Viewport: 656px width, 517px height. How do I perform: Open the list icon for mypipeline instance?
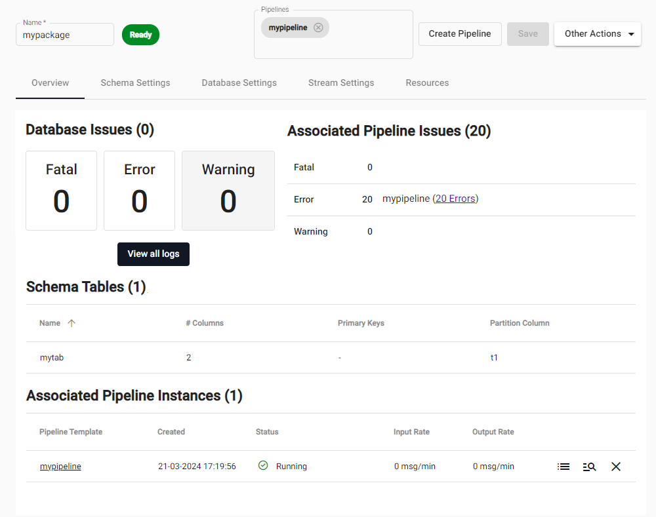pos(564,467)
